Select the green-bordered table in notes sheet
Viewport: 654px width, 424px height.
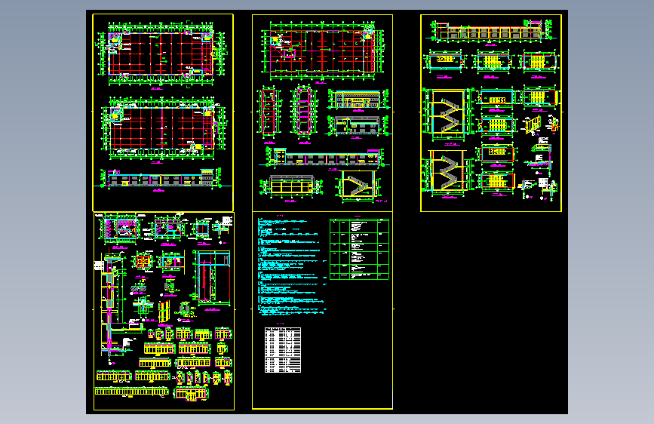(x=359, y=249)
